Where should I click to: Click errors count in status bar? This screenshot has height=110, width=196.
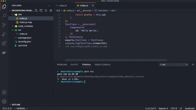click(x=5, y=108)
